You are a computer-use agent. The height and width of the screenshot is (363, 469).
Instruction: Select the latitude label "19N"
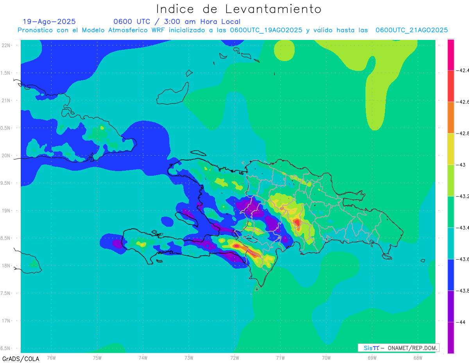click(x=6, y=211)
